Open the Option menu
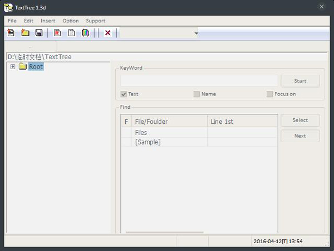 pos(71,21)
